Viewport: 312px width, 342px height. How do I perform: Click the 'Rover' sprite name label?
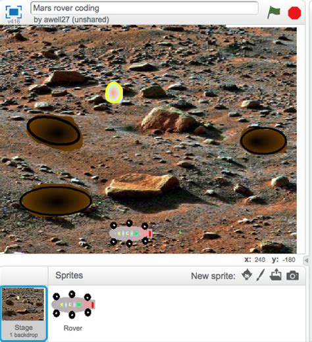(73, 328)
